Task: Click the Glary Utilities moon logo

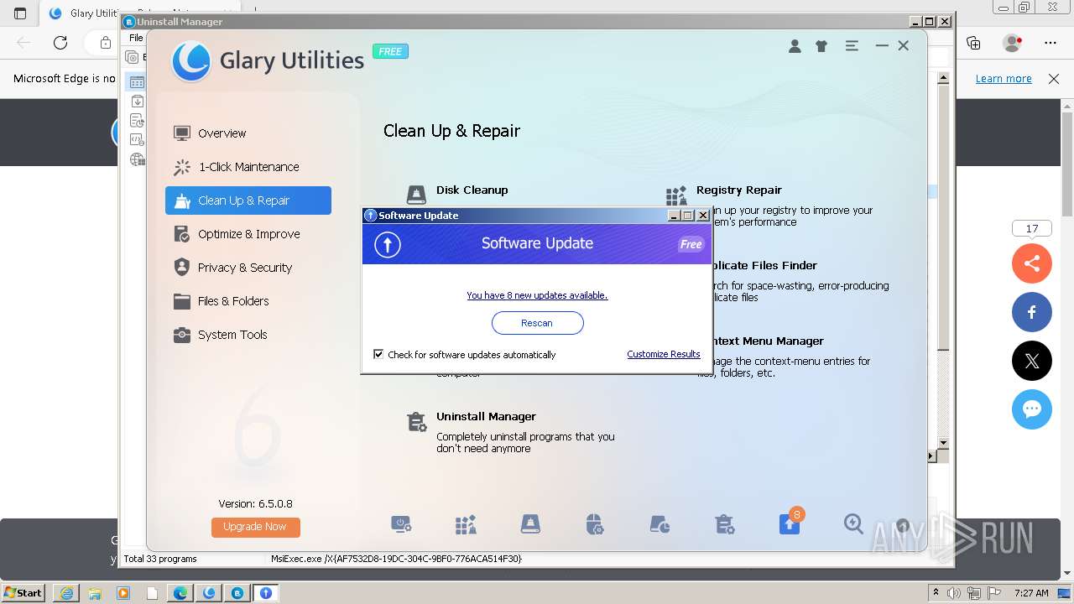Action: 191,61
